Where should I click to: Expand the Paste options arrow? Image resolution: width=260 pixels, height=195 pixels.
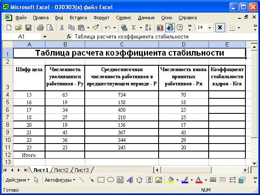(x=88, y=28)
